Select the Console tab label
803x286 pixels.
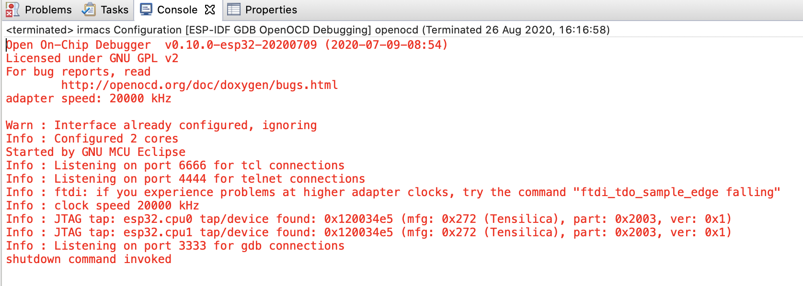tap(177, 9)
